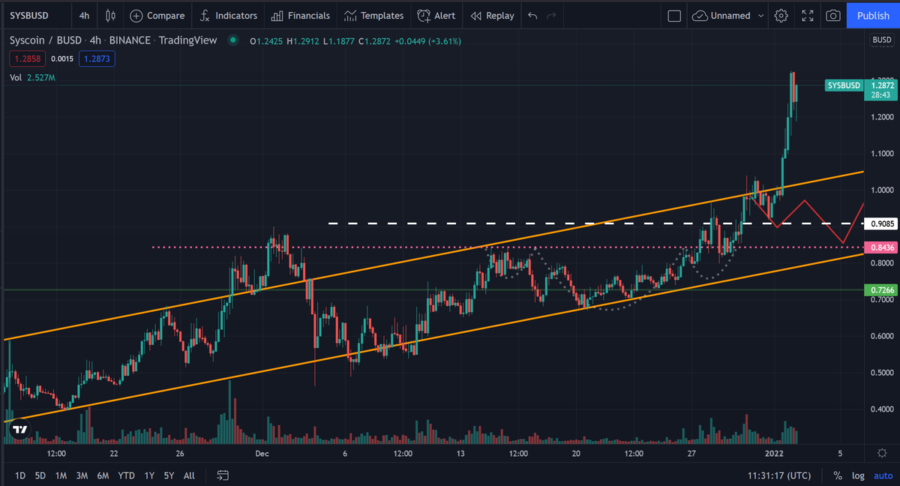This screenshot has height=486, width=900.
Task: Select the 1Y date range
Action: (149, 475)
